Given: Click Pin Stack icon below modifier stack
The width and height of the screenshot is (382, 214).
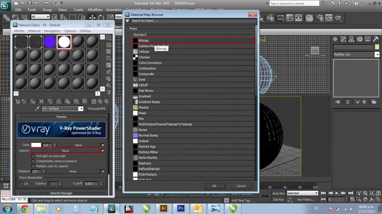Looking at the screenshot, I should pos(337,102).
